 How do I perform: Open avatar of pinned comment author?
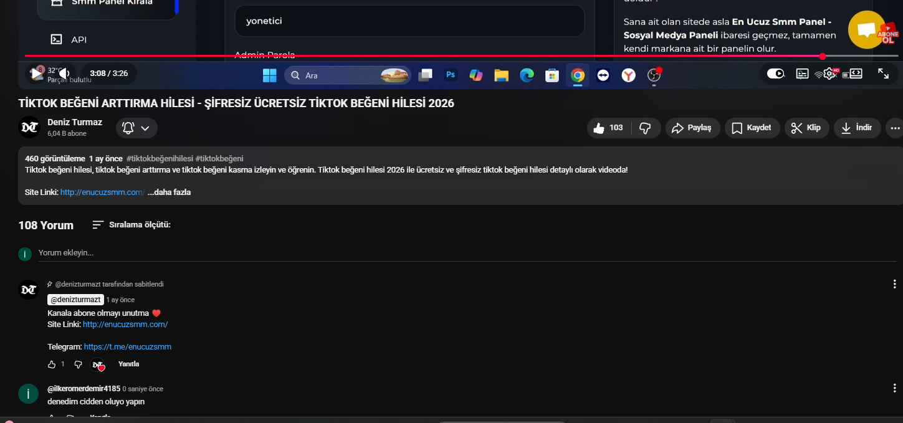pos(29,290)
